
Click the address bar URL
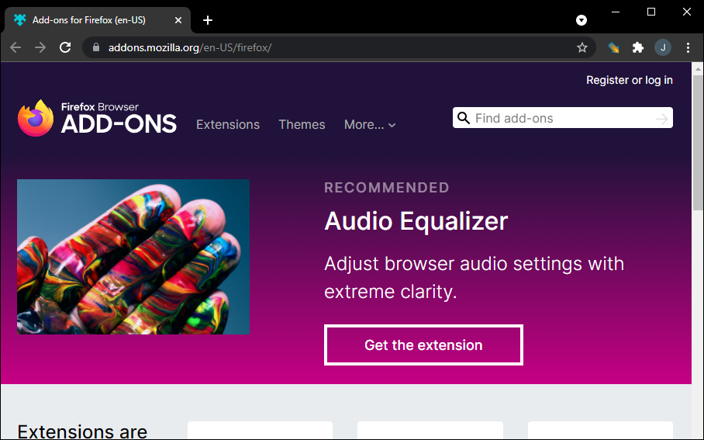pos(190,47)
